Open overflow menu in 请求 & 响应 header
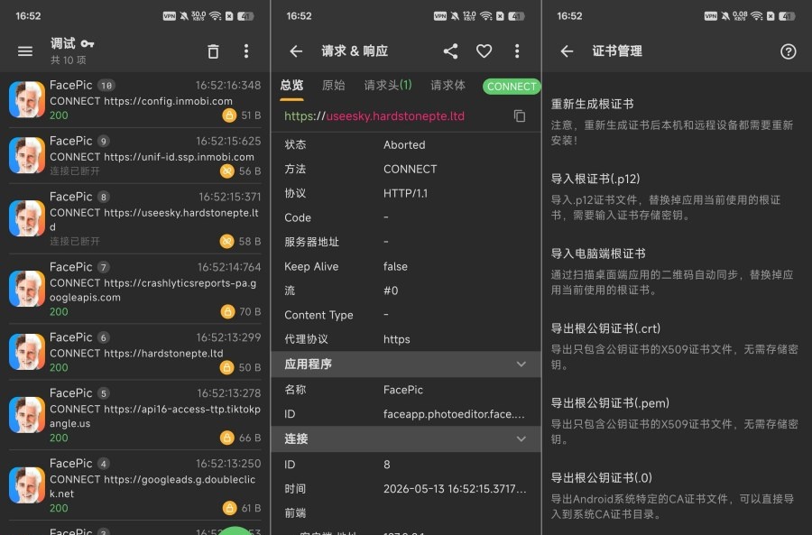The image size is (812, 535). pyautogui.click(x=516, y=51)
